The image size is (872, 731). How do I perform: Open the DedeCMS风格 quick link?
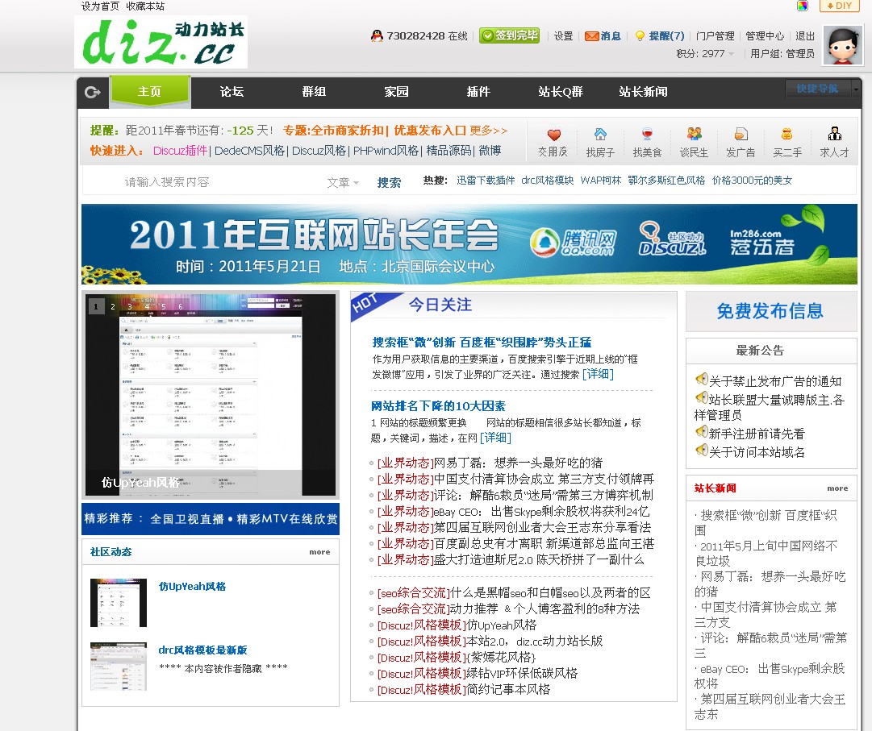click(x=250, y=151)
